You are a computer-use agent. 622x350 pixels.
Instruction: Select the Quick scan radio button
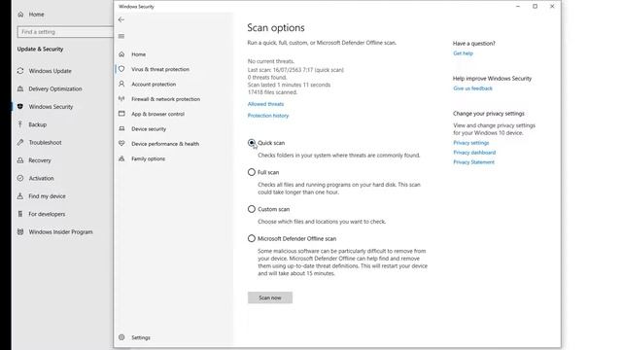point(252,143)
